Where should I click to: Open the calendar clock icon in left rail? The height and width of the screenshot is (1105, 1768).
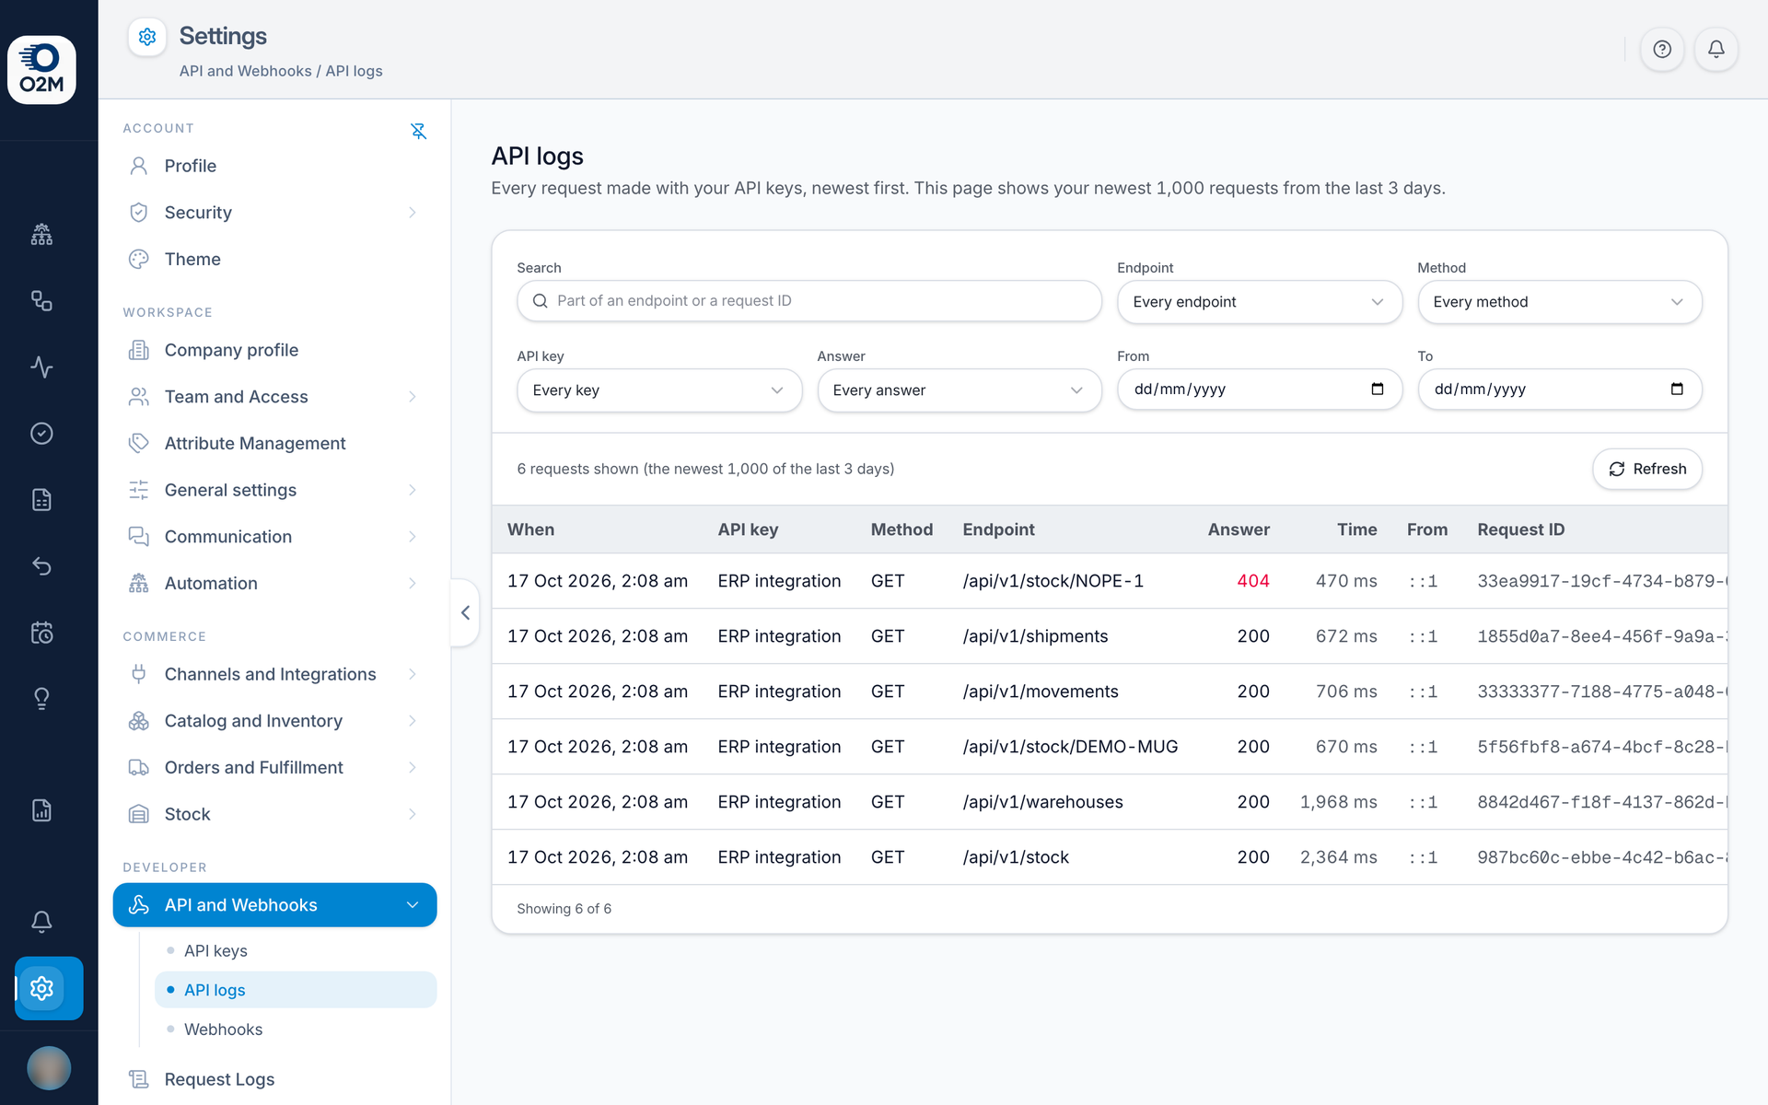point(41,633)
